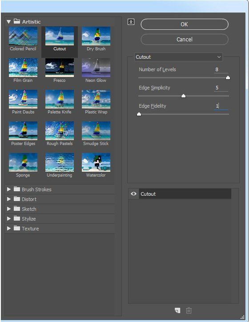
Task: Click the Distort category label
Action: point(29,199)
